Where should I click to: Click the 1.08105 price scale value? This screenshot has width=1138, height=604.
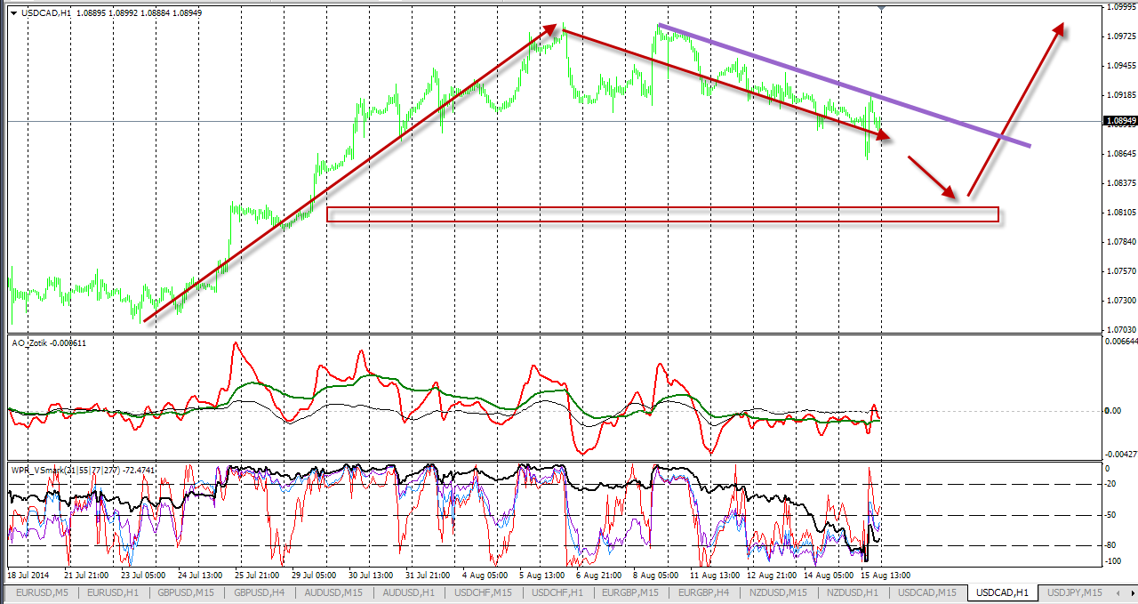(x=1121, y=213)
